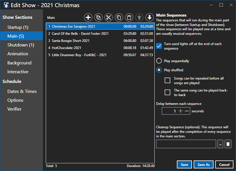Click the cleanup sequence text field
Image resolution: width=236 pixels, height=171 pixels.
(x=186, y=144)
